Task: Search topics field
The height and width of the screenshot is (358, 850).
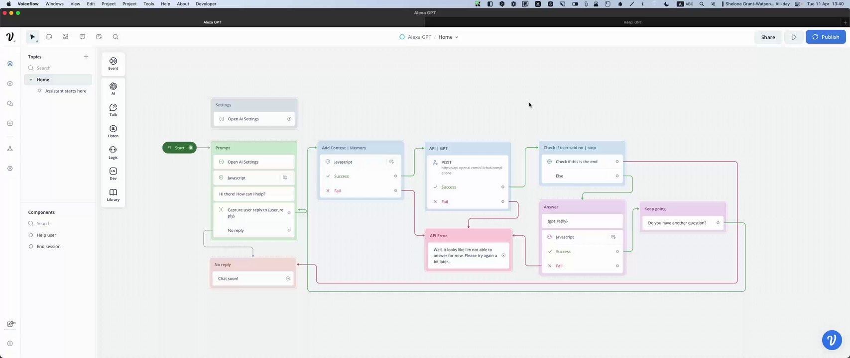Action: coord(58,68)
